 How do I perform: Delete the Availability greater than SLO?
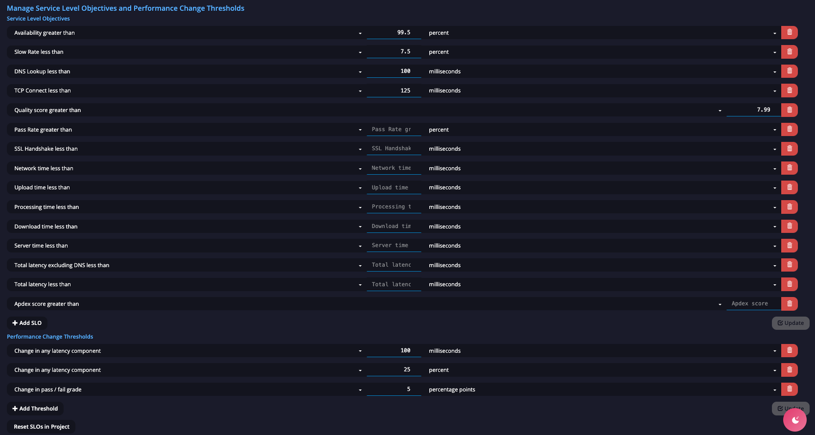click(x=789, y=32)
